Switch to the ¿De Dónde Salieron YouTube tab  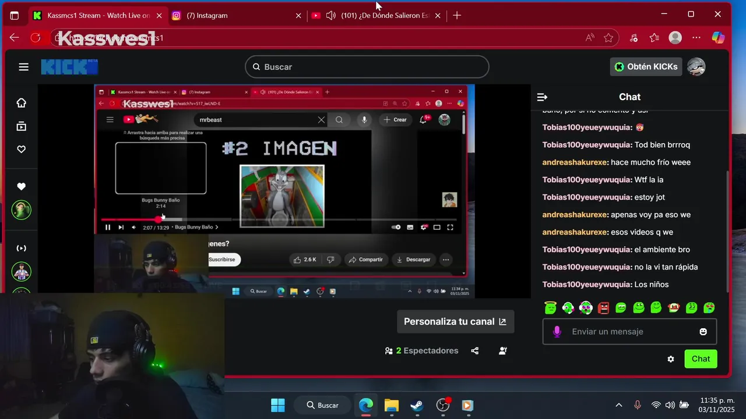click(x=376, y=16)
